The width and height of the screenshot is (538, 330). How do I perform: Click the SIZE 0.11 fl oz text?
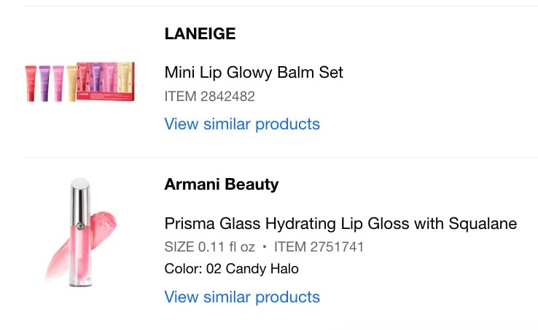pyautogui.click(x=211, y=247)
